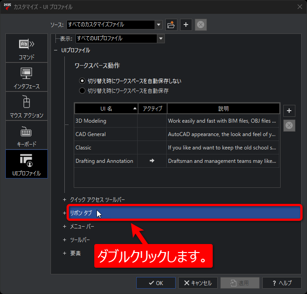Screen dimensions: 307x294
Task: Switch to the インタフェース section
Action: click(x=27, y=77)
